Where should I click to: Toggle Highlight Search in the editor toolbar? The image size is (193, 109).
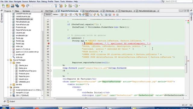click(x=87, y=15)
